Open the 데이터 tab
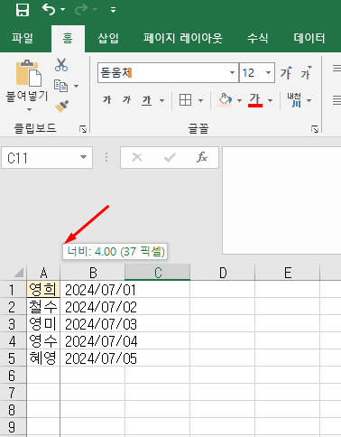This screenshot has width=341, height=437. 309,38
